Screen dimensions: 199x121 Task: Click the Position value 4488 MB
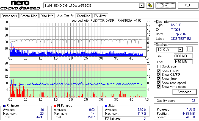click(189, 113)
